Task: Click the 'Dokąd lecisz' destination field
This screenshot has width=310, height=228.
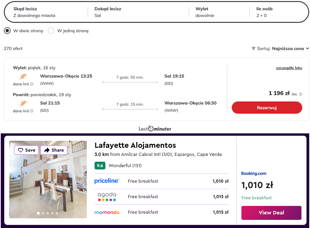Action: tap(139, 12)
